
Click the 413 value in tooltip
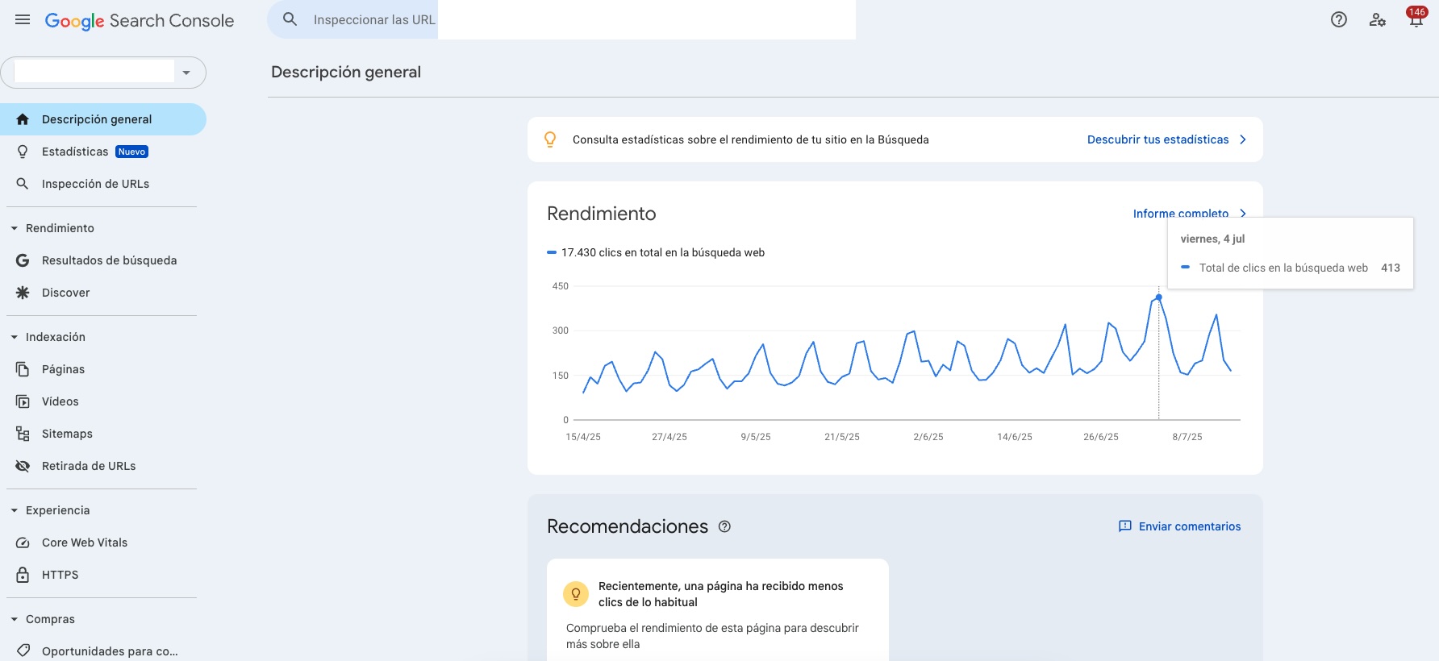(1391, 268)
